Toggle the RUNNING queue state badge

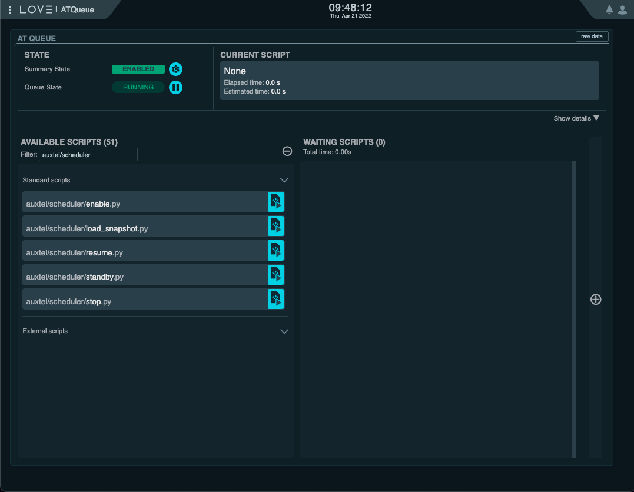[x=138, y=87]
